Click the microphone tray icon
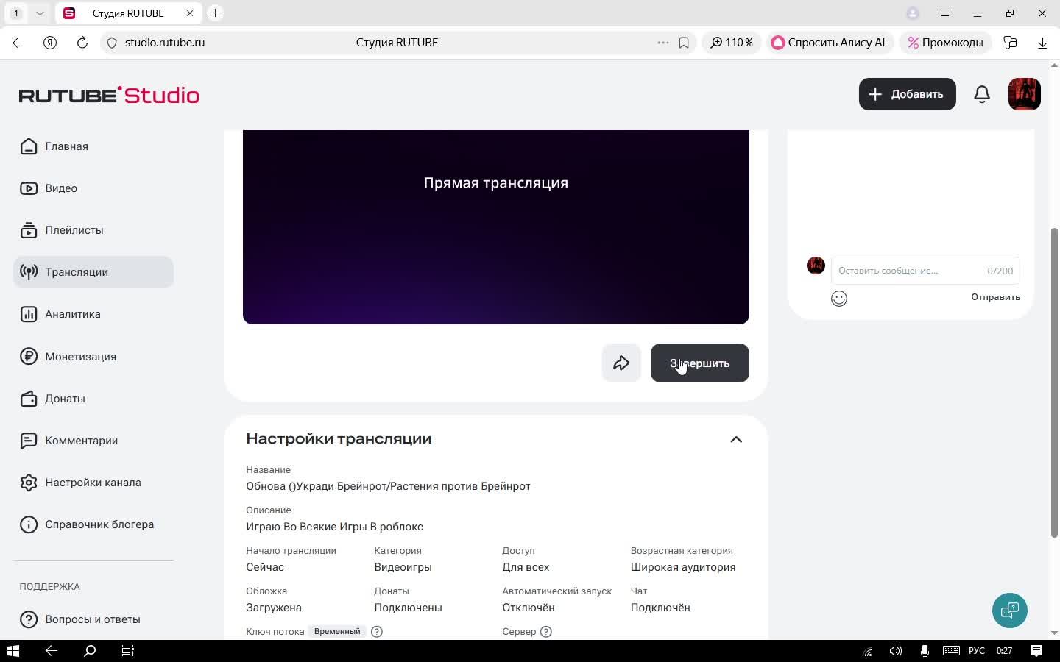 tap(925, 651)
